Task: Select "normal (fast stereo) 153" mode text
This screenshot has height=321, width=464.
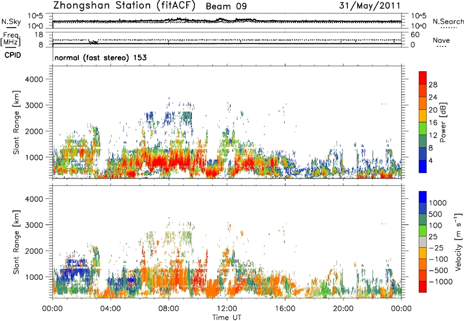Action: 100,57
